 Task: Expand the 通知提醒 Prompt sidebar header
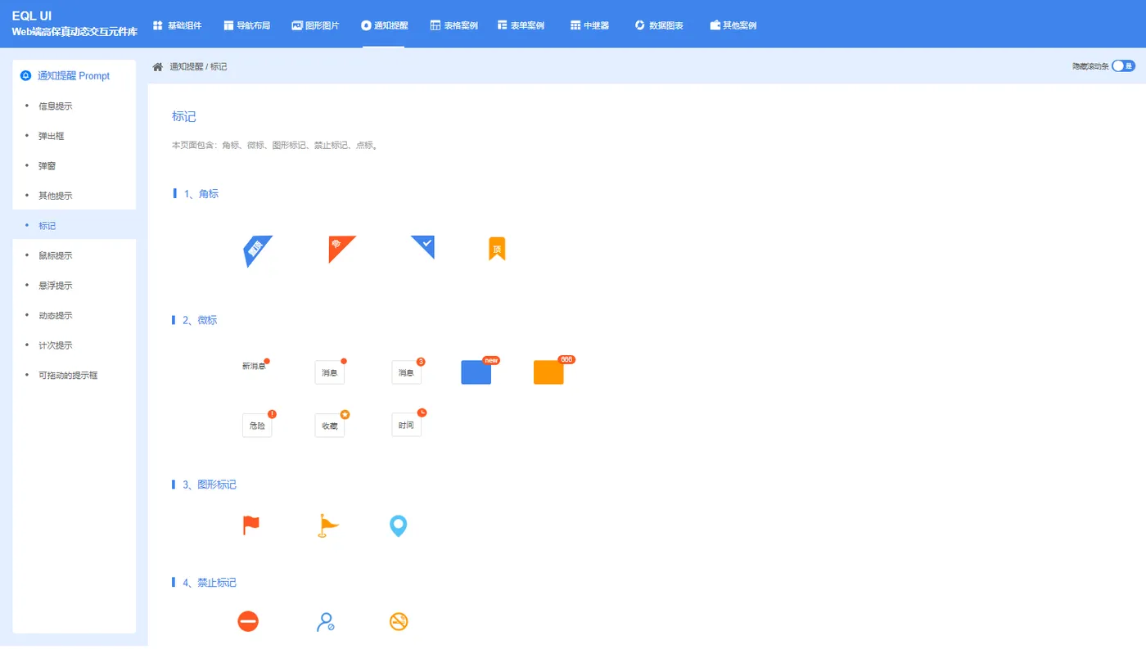[74, 75]
